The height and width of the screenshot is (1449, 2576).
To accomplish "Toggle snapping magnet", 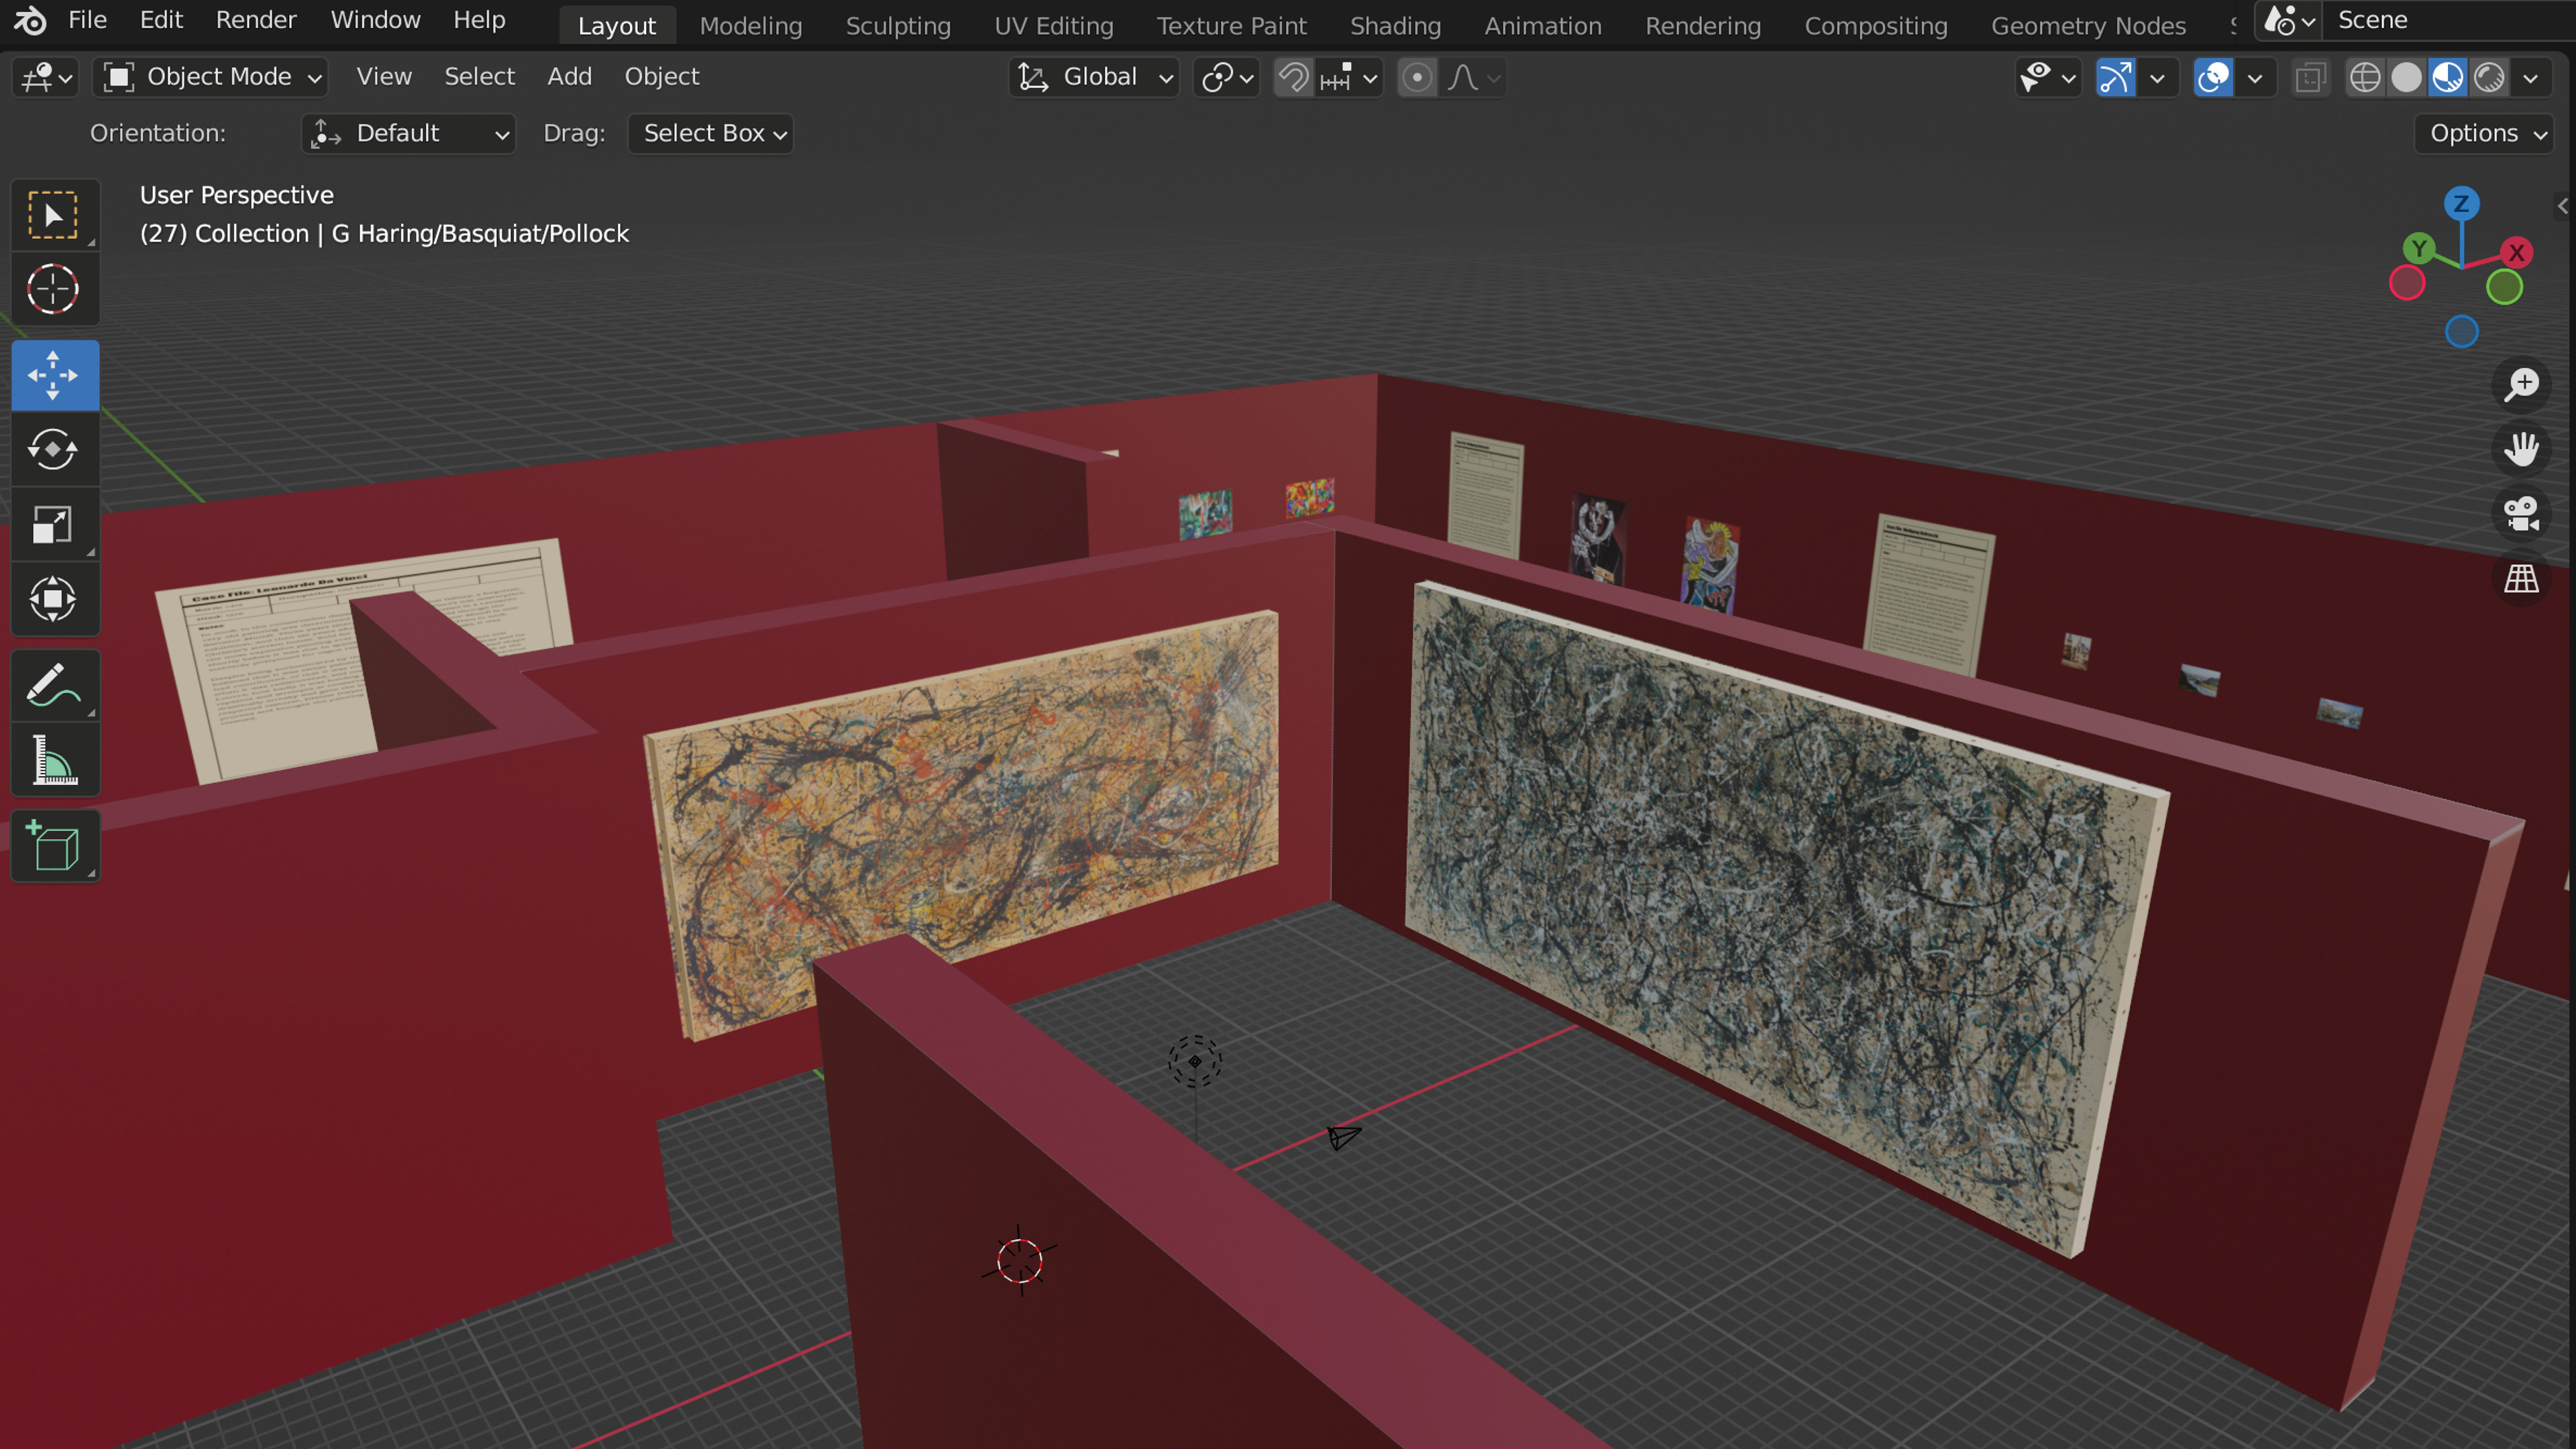I will tap(1293, 77).
